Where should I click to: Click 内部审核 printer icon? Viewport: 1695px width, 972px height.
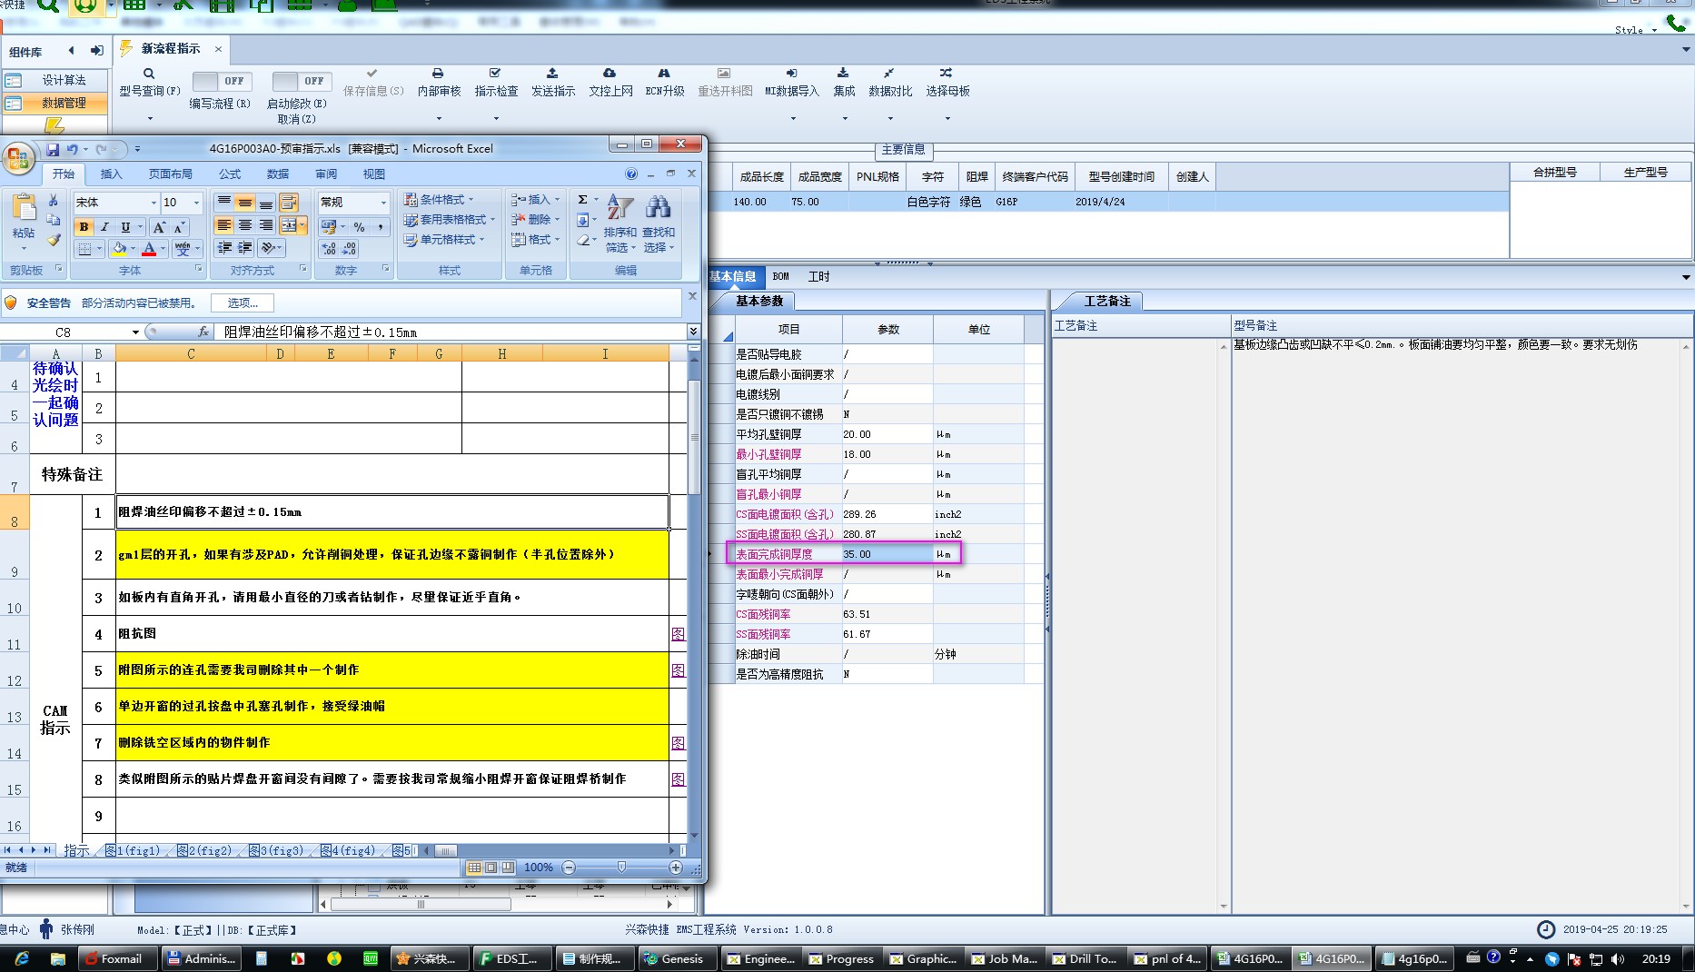pyautogui.click(x=438, y=73)
